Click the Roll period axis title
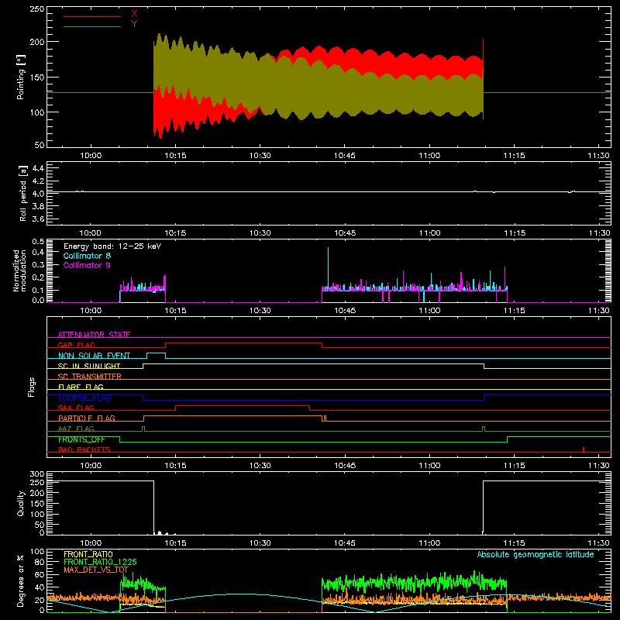The width and height of the screenshot is (620, 620). [x=22, y=193]
